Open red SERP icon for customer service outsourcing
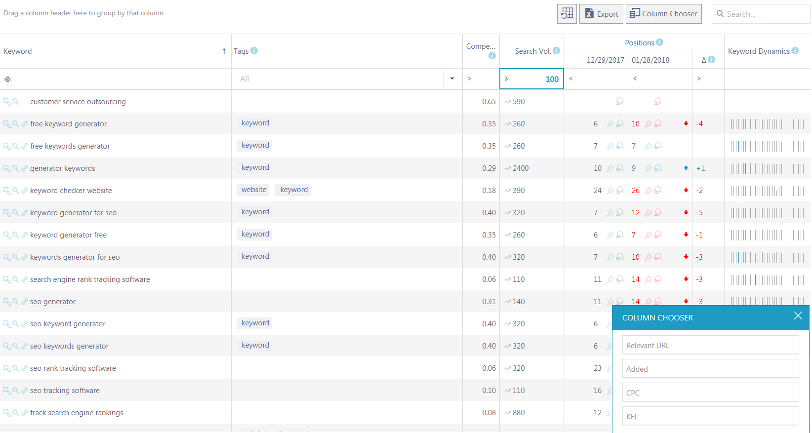This screenshot has height=433, width=812. pyautogui.click(x=658, y=101)
